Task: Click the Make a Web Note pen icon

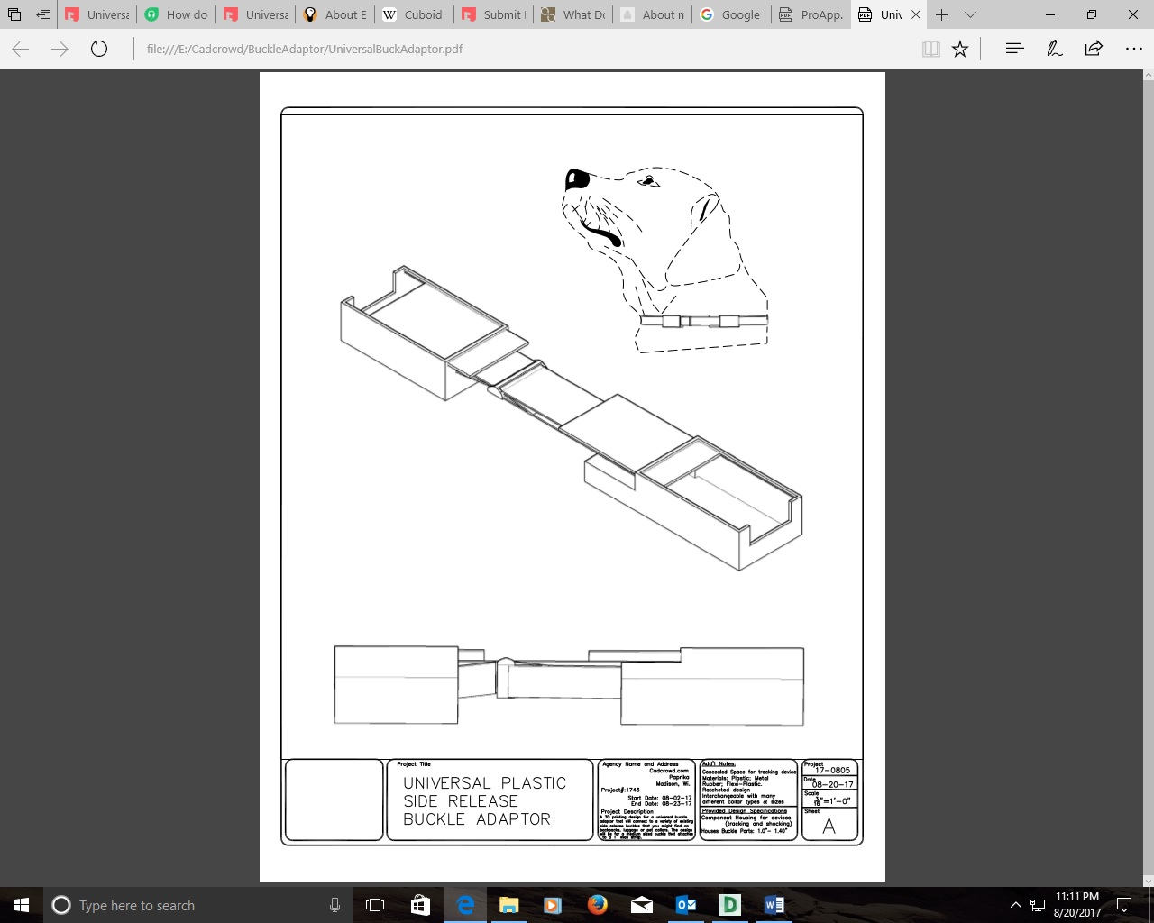Action: pyautogui.click(x=1054, y=49)
